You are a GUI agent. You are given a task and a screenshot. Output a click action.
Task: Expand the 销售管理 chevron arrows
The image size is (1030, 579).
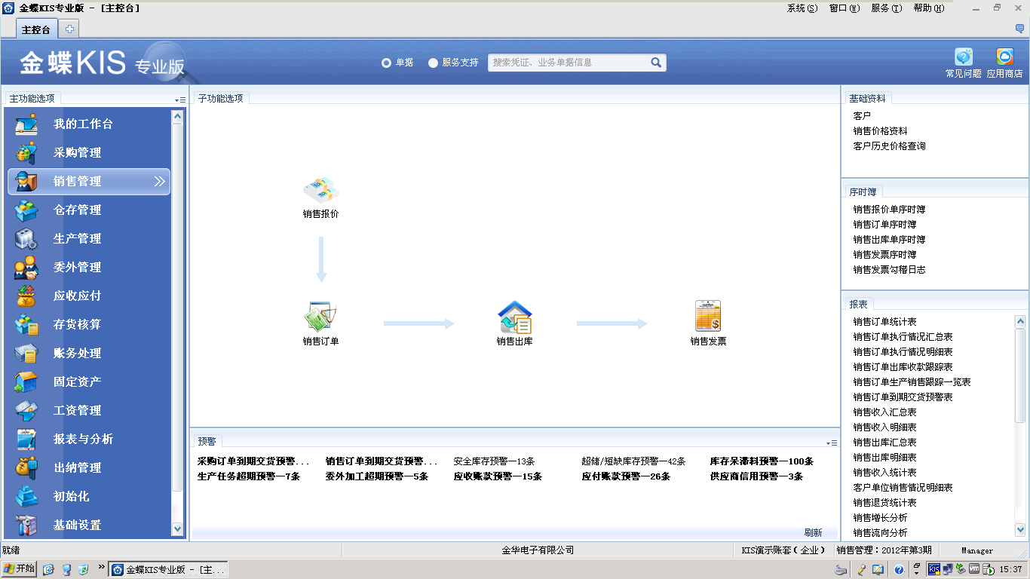tap(159, 181)
